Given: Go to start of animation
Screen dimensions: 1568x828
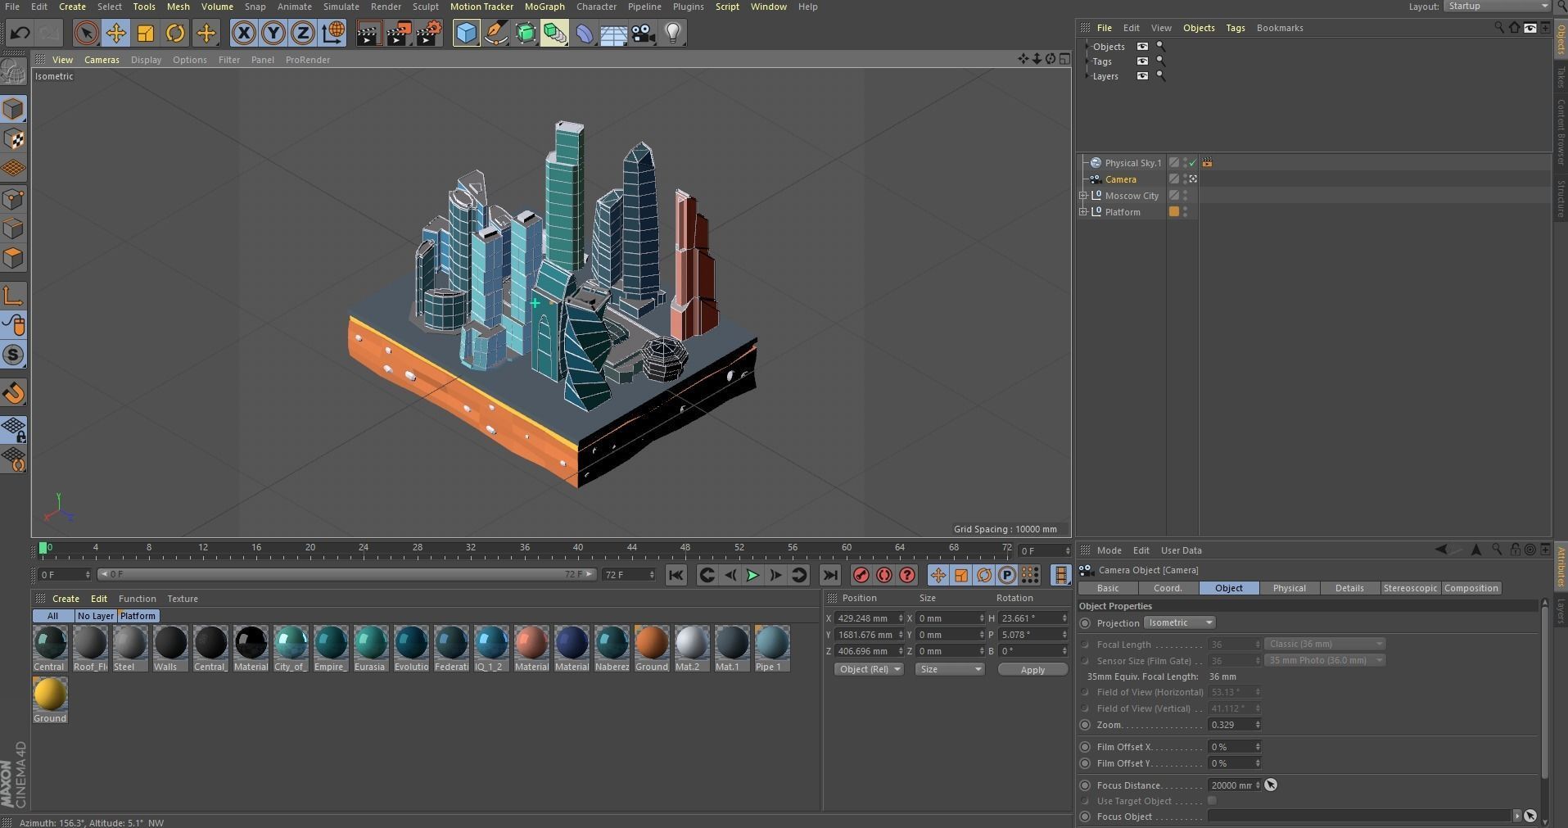Looking at the screenshot, I should pos(676,576).
